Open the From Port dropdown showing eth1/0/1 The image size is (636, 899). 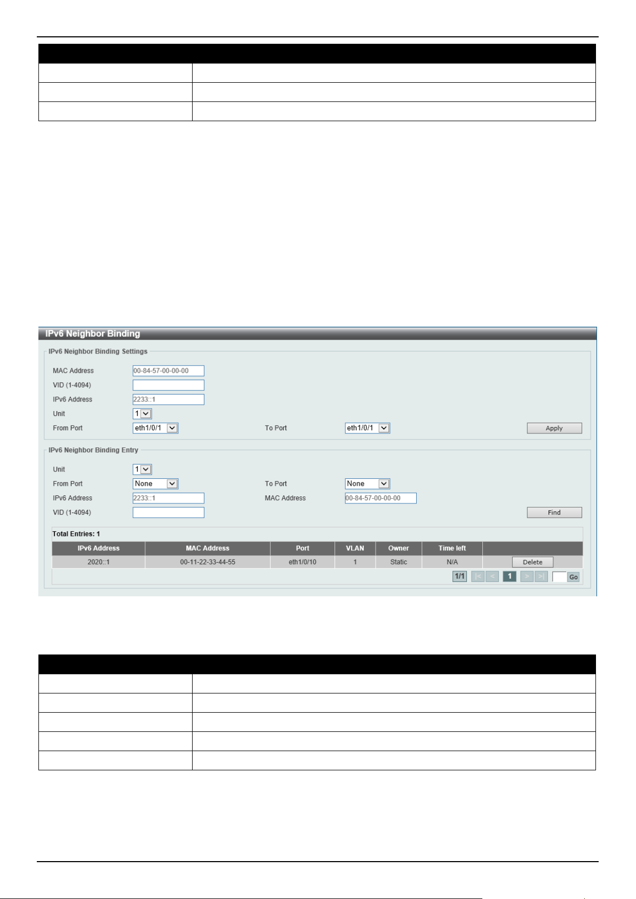[155, 428]
